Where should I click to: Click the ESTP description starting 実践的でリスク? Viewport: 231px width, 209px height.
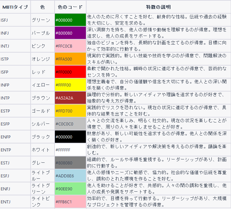(x=158, y=111)
